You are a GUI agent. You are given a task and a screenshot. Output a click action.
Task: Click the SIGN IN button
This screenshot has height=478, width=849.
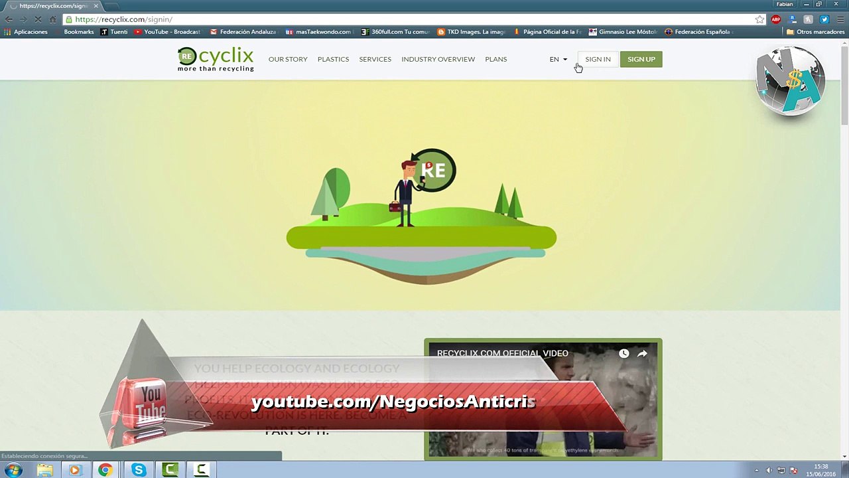coord(598,59)
